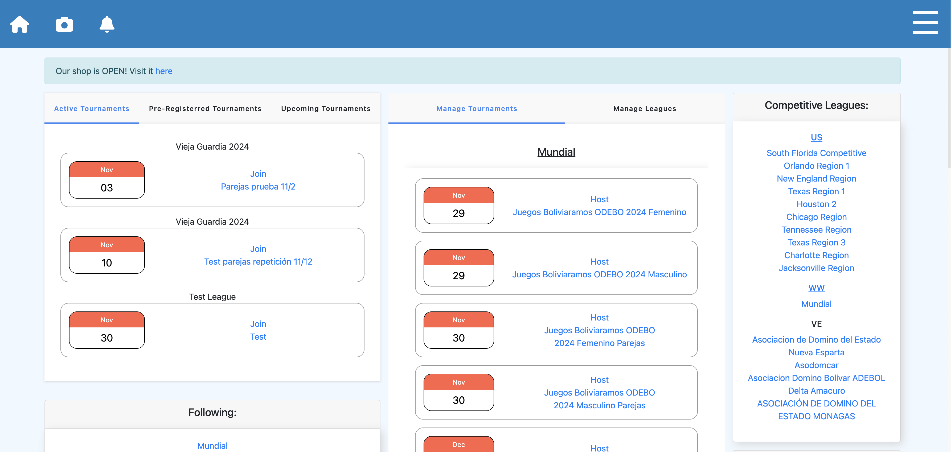Open South Florida Competitive league
The image size is (951, 452).
click(816, 153)
